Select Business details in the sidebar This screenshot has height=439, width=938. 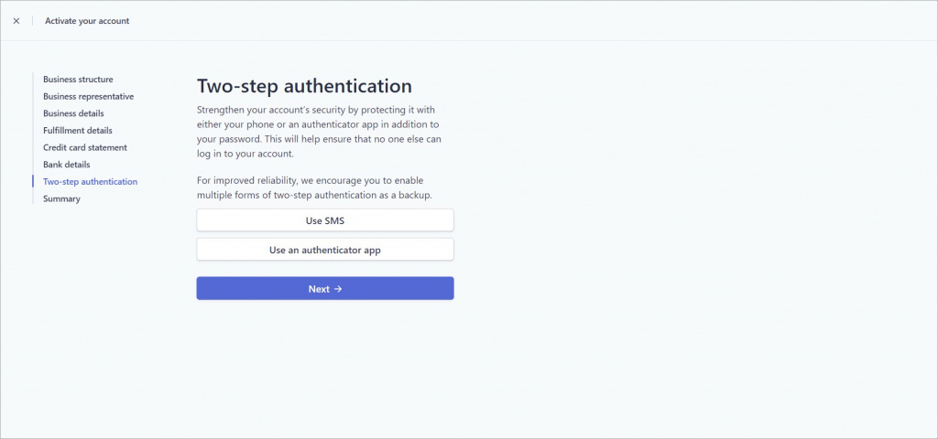click(73, 113)
